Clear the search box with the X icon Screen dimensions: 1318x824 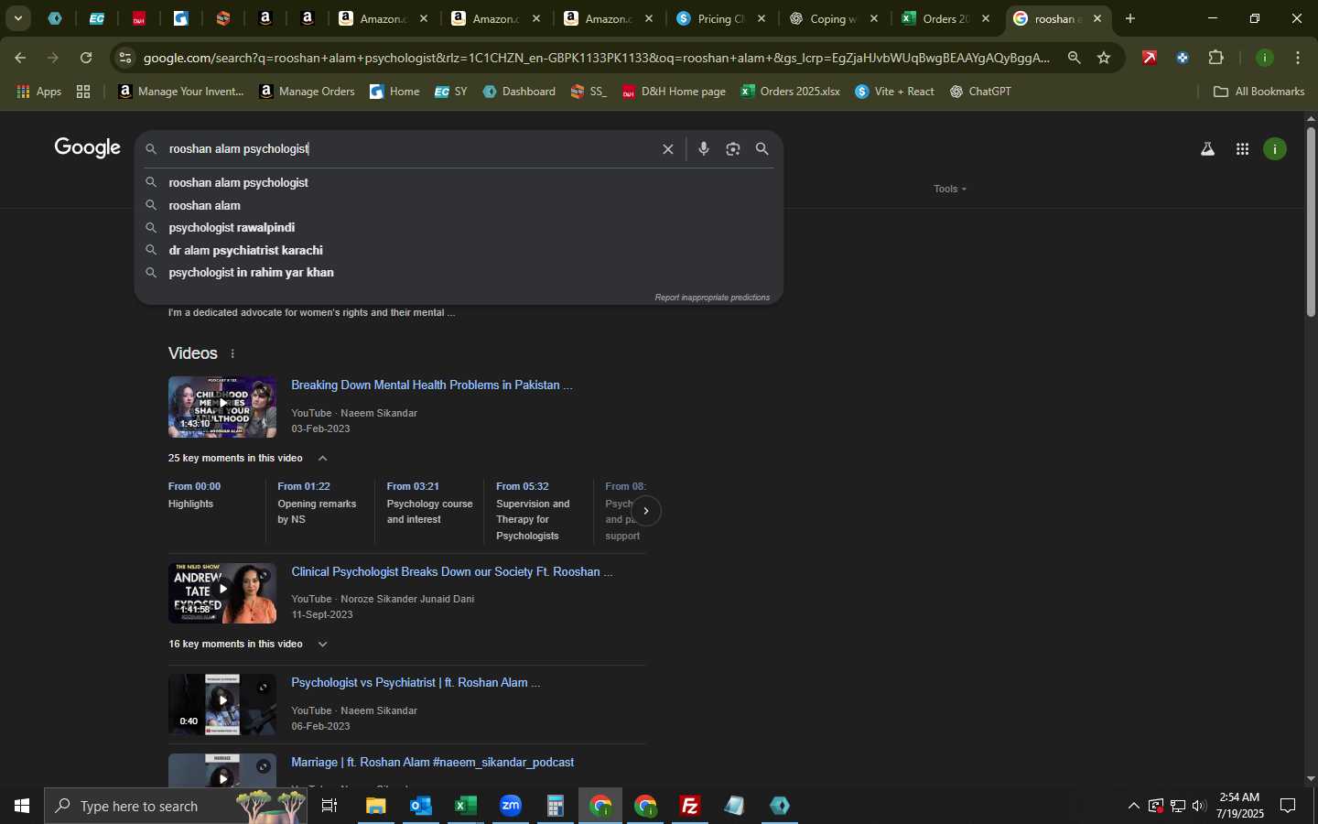(x=668, y=149)
